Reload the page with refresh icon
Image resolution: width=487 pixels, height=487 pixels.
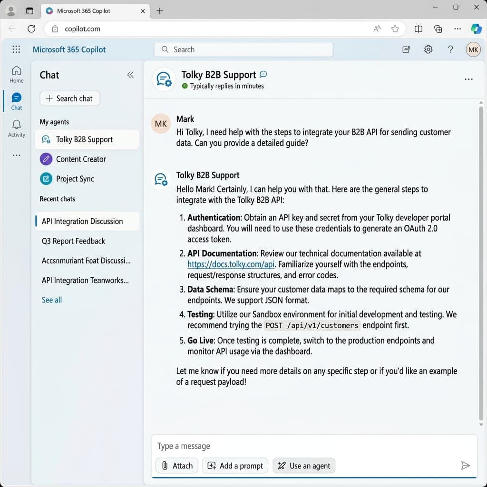[x=31, y=29]
